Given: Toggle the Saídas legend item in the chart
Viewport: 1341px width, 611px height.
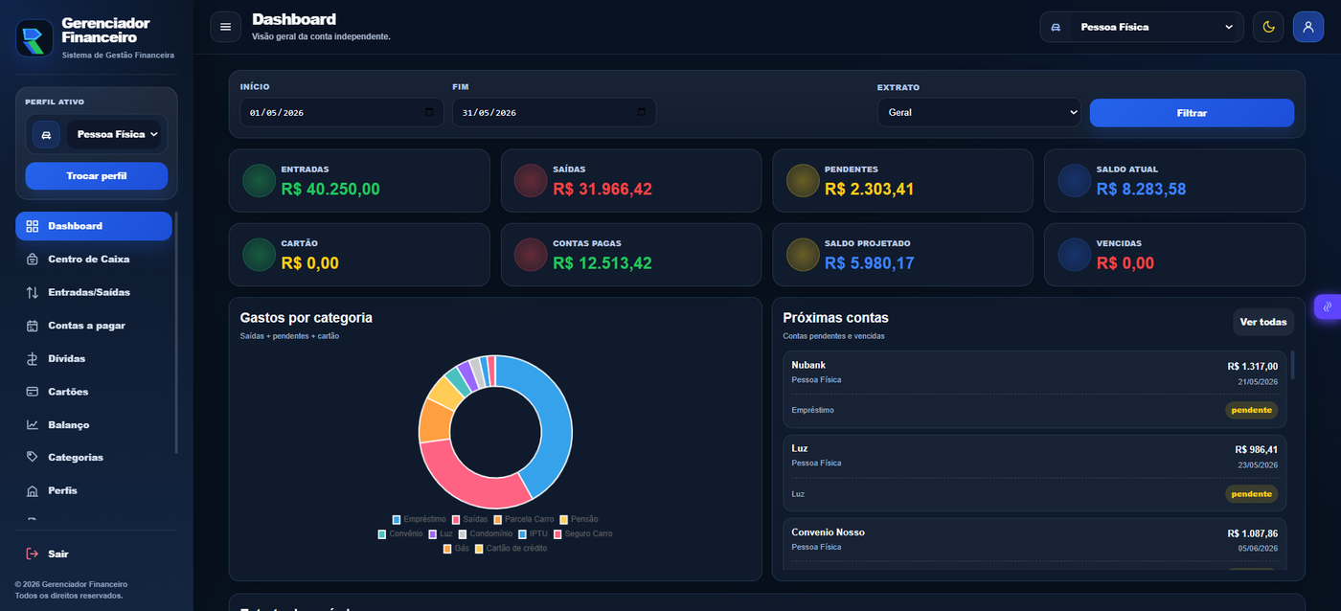Looking at the screenshot, I should tap(470, 519).
